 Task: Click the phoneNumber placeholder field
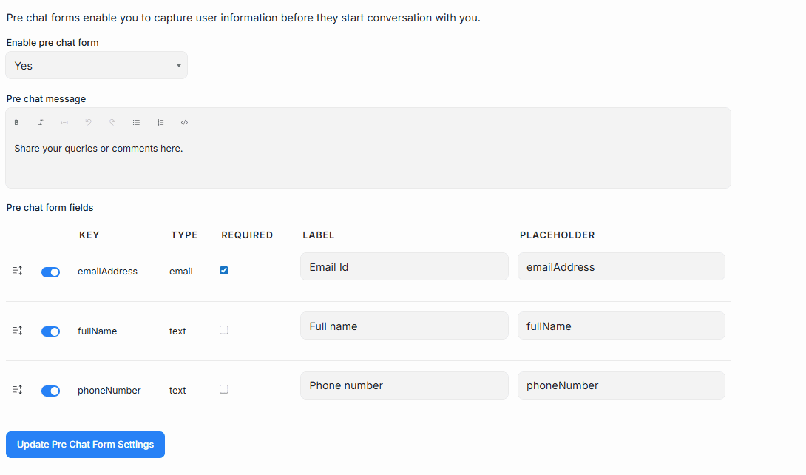coord(620,385)
